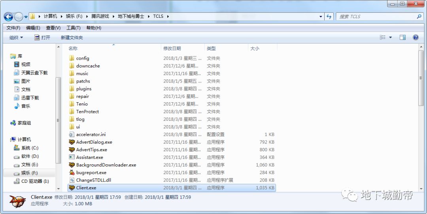Open the 图片 library
Viewport: 427px width, 214px height.
point(23,81)
